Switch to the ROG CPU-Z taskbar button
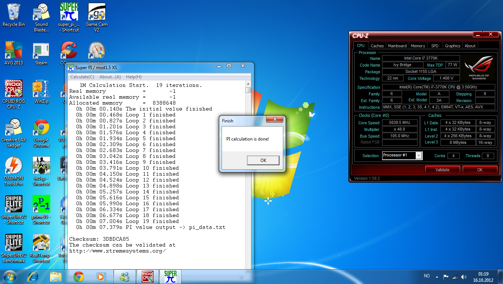 click(x=148, y=277)
